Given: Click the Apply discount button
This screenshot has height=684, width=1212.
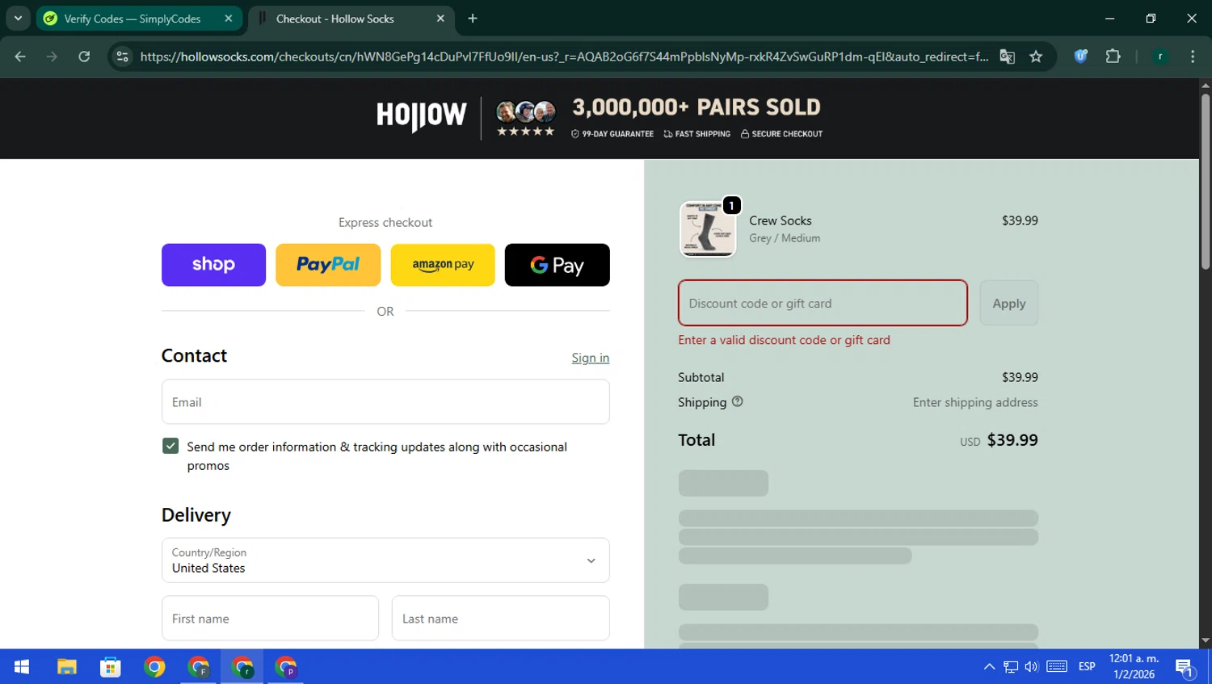Looking at the screenshot, I should [1009, 303].
